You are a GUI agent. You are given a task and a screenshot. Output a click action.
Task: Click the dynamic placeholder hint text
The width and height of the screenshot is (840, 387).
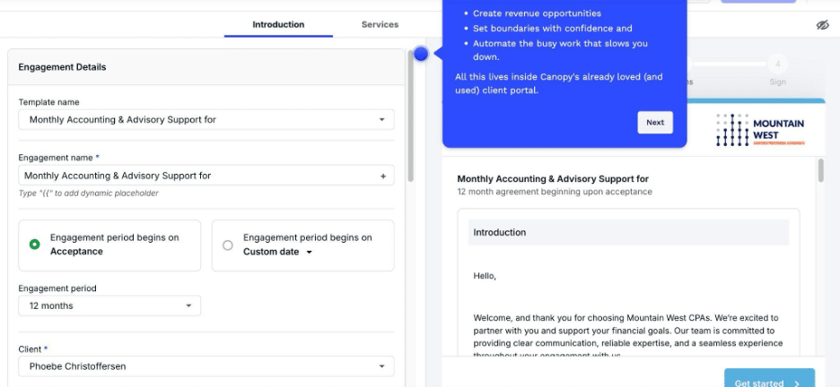pos(88,193)
